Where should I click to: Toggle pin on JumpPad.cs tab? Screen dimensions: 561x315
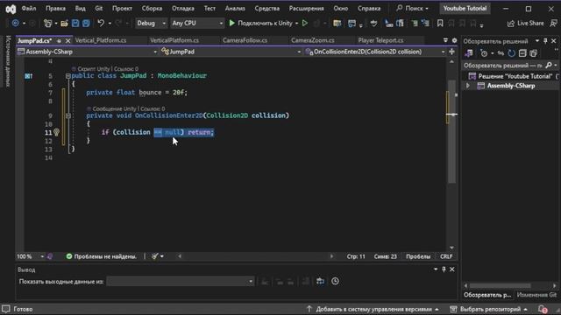click(59, 41)
